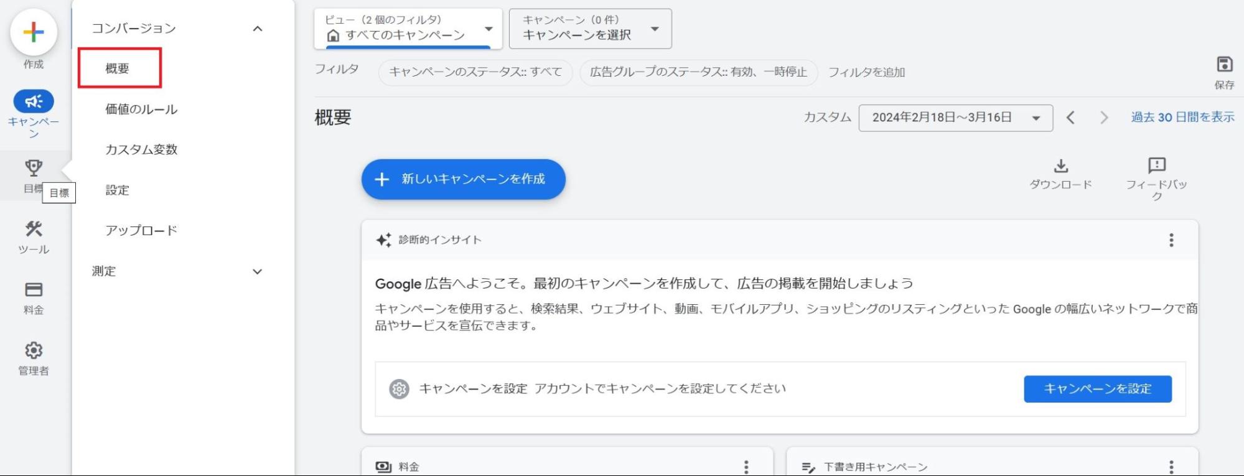Image resolution: width=1244 pixels, height=476 pixels.
Task: Click the キャンペーンのステータス: すべて filter chip
Action: pos(475,72)
